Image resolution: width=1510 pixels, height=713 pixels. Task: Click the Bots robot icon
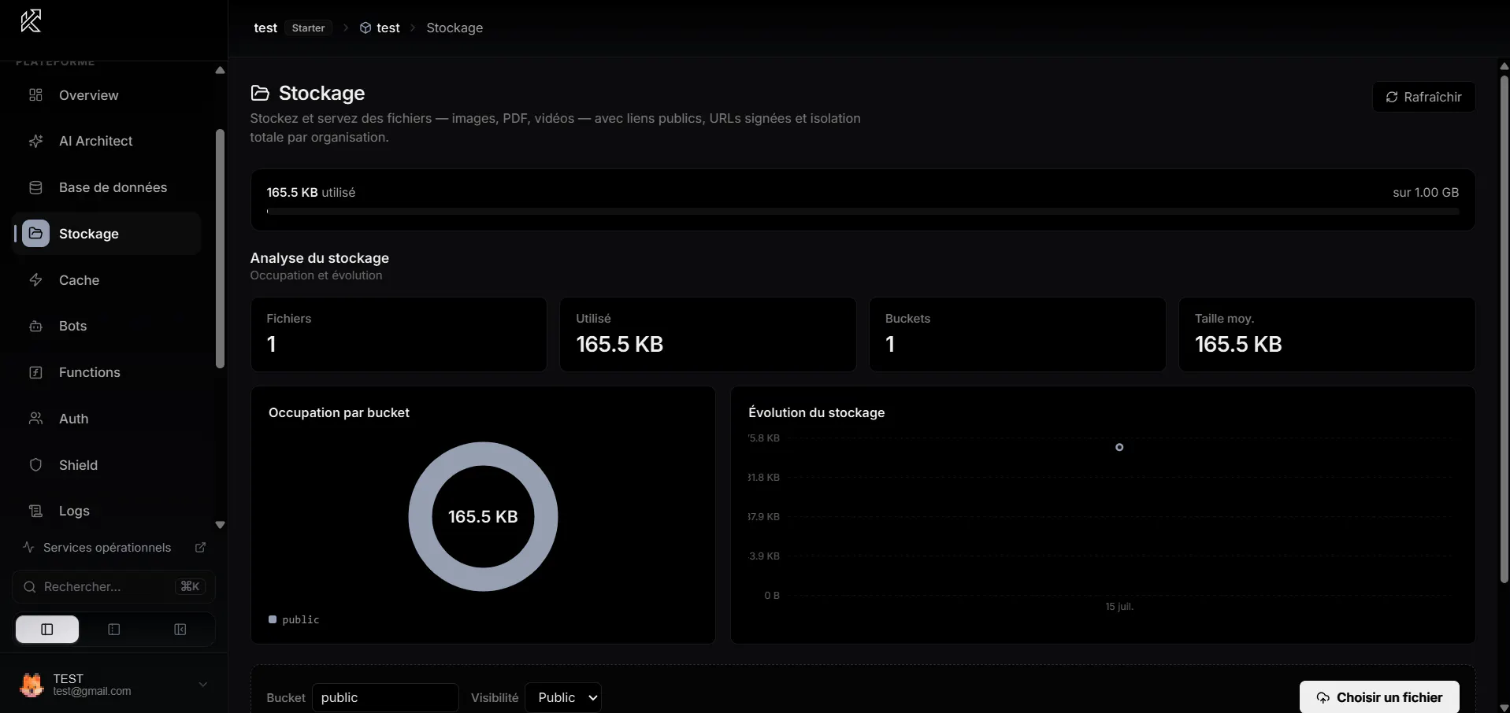pyautogui.click(x=35, y=326)
